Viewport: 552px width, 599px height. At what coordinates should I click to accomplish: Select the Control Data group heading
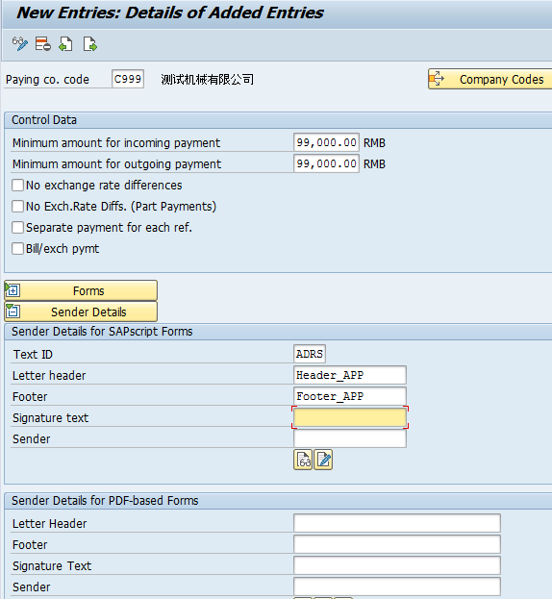coord(44,120)
